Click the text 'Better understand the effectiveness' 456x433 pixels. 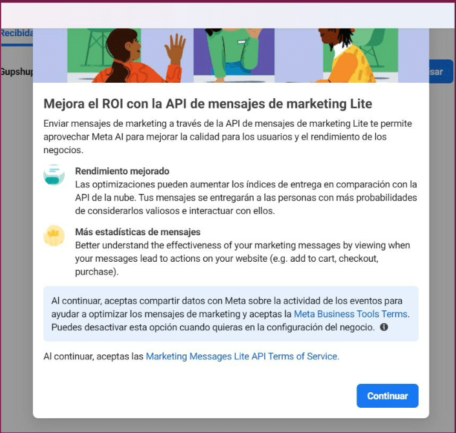[x=243, y=259]
